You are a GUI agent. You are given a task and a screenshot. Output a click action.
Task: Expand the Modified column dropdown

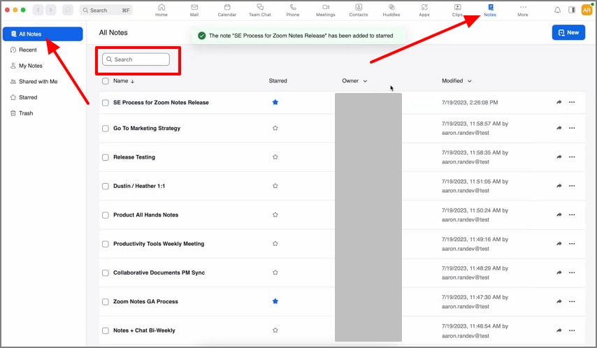point(470,81)
